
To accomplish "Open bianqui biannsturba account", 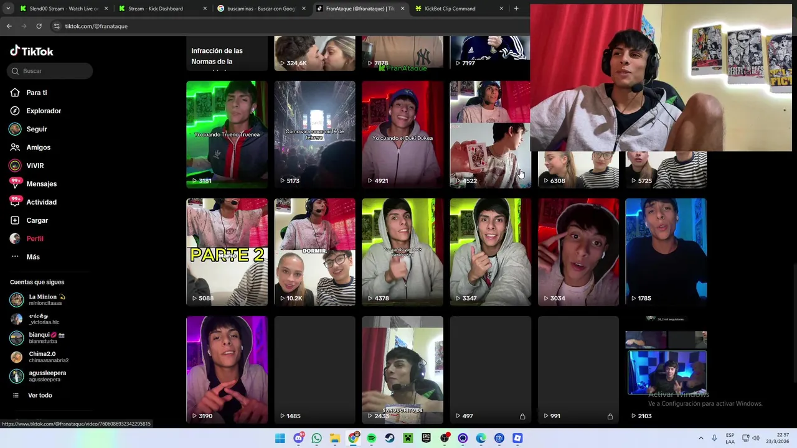I will pos(39,338).
